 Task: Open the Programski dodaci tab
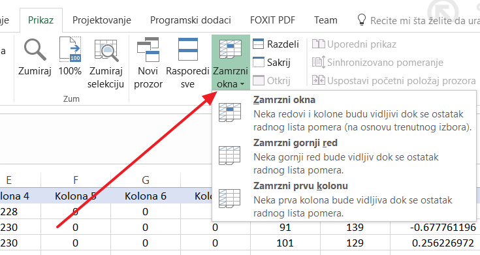coord(191,20)
